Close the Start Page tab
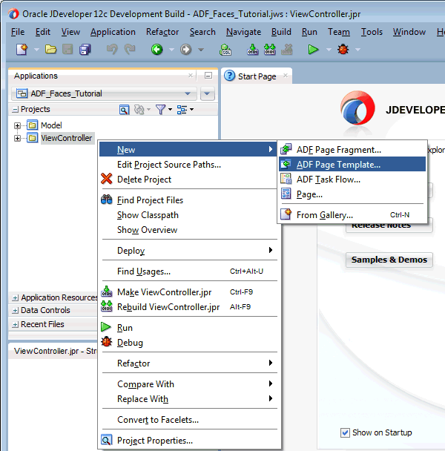The image size is (445, 451). tap(286, 76)
